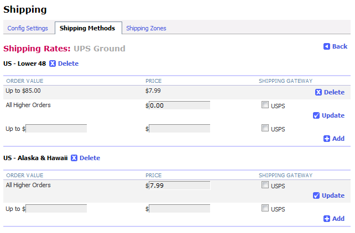The height and width of the screenshot is (233, 355).
Task: Switch to the Shipping Zones tab
Action: (x=146, y=28)
